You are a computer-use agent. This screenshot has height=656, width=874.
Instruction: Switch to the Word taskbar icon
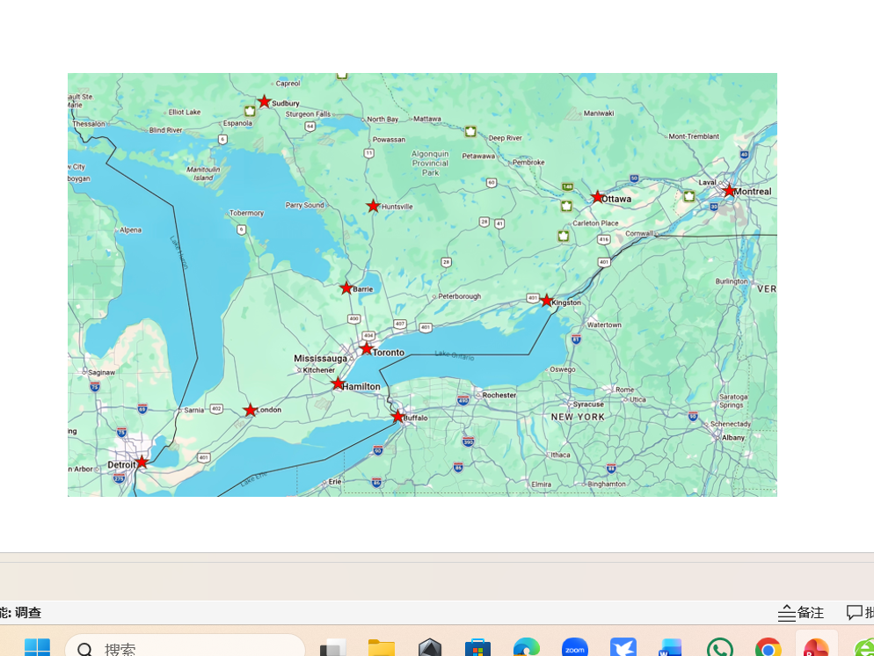(671, 649)
